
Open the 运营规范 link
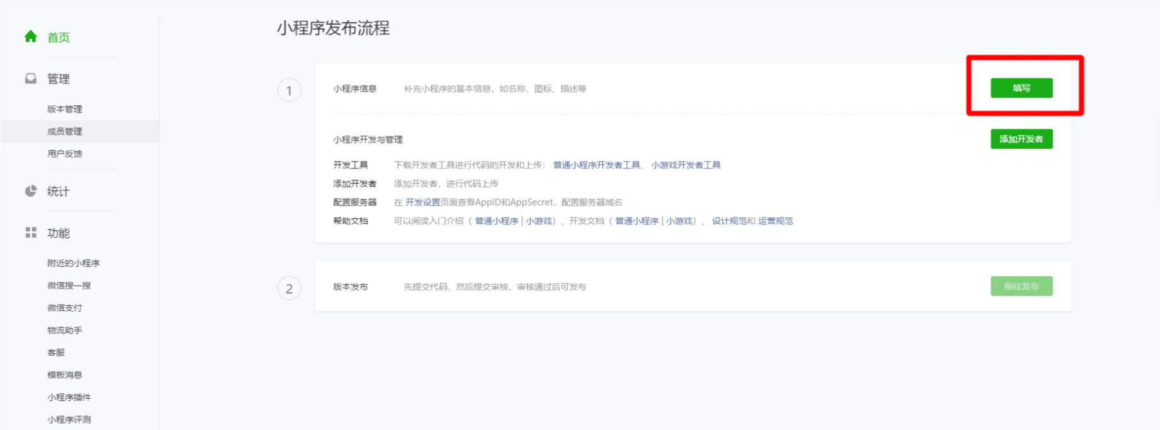(775, 221)
